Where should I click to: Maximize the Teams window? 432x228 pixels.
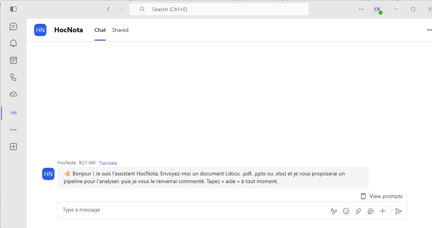[413, 9]
